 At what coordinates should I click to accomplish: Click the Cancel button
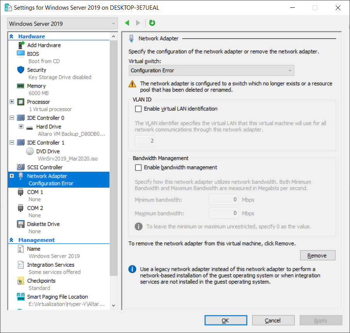click(x=273, y=320)
